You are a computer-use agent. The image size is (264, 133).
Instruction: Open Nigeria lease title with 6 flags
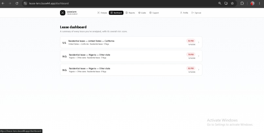(x=89, y=69)
